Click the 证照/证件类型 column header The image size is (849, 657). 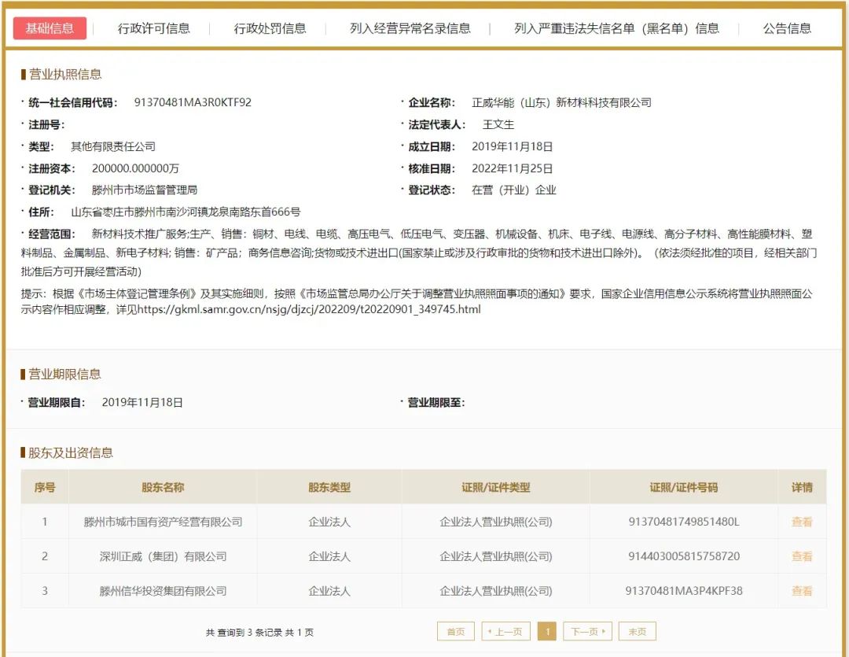pyautogui.click(x=495, y=487)
